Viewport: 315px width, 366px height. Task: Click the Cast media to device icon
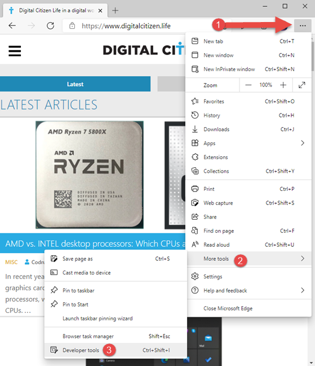click(x=54, y=272)
